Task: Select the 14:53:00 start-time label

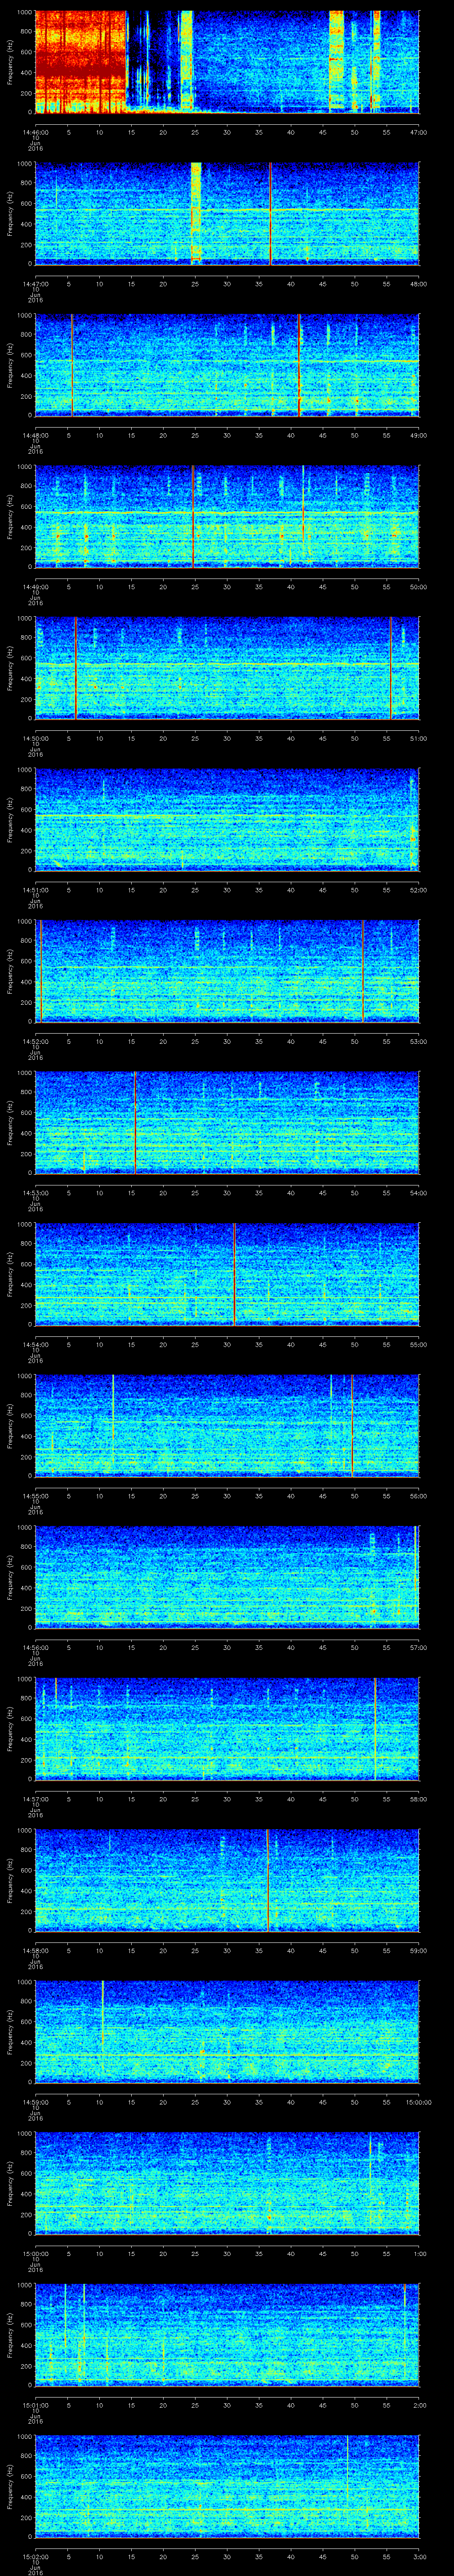Action: [35, 1192]
